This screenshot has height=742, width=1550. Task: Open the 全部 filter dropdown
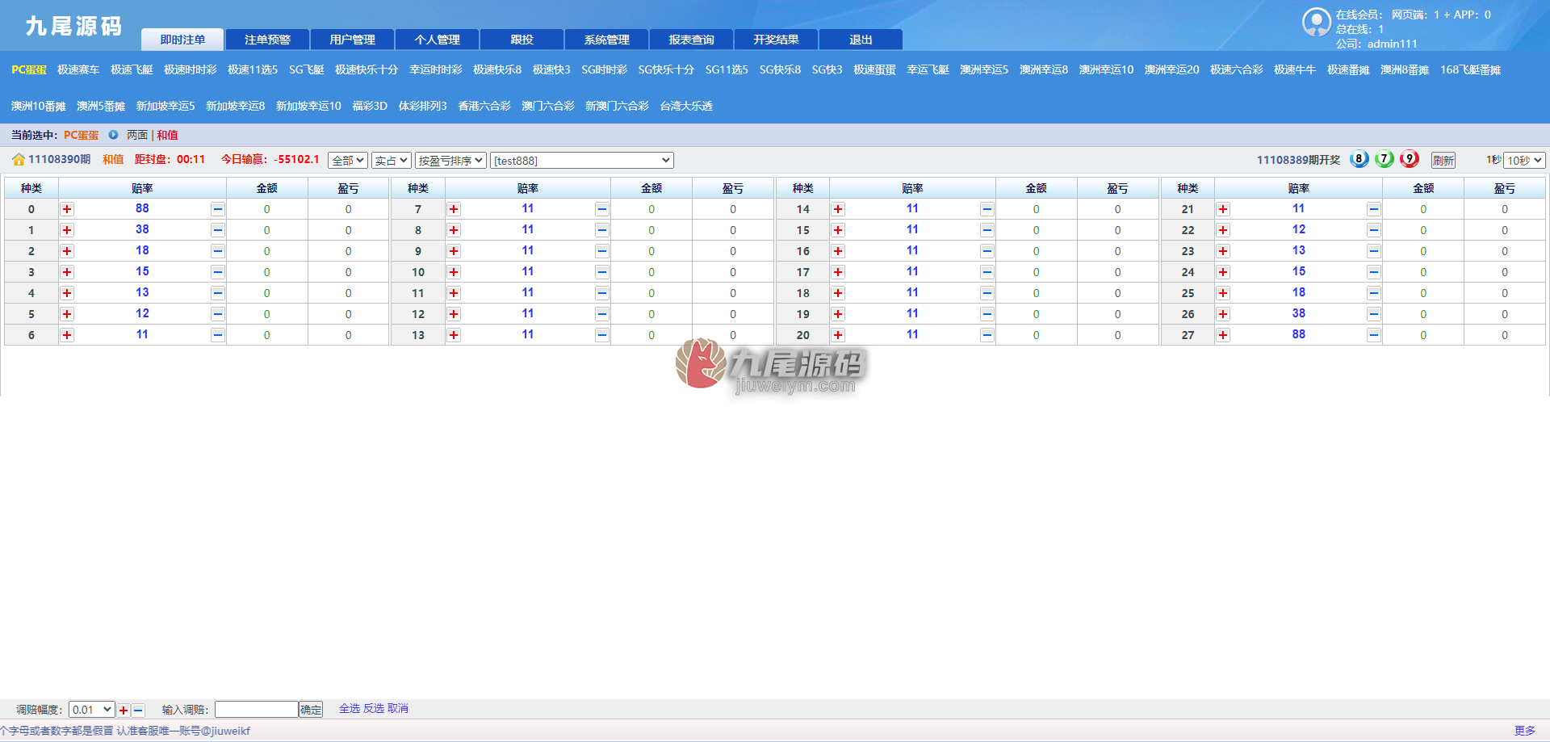(348, 161)
